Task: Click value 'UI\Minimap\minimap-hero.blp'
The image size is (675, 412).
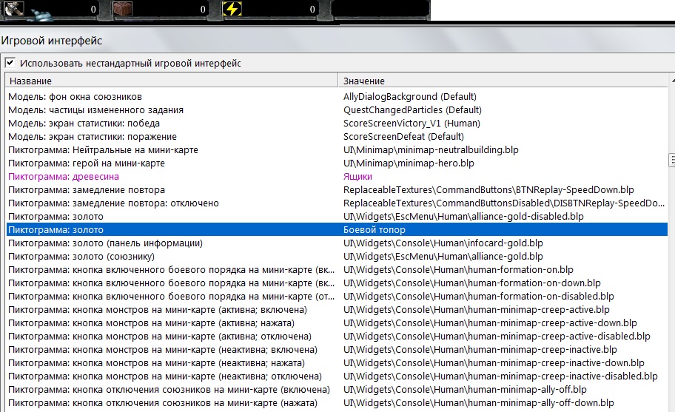Action: (x=409, y=163)
